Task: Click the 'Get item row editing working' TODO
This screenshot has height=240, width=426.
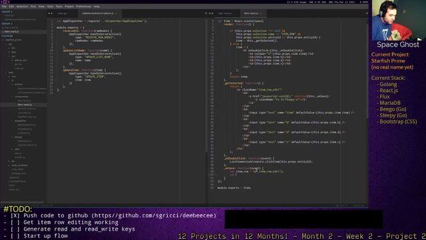Action: tap(71, 222)
